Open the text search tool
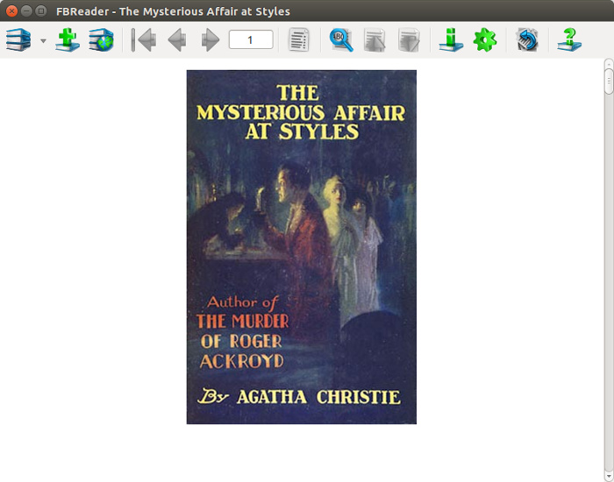The width and height of the screenshot is (614, 482). click(341, 39)
